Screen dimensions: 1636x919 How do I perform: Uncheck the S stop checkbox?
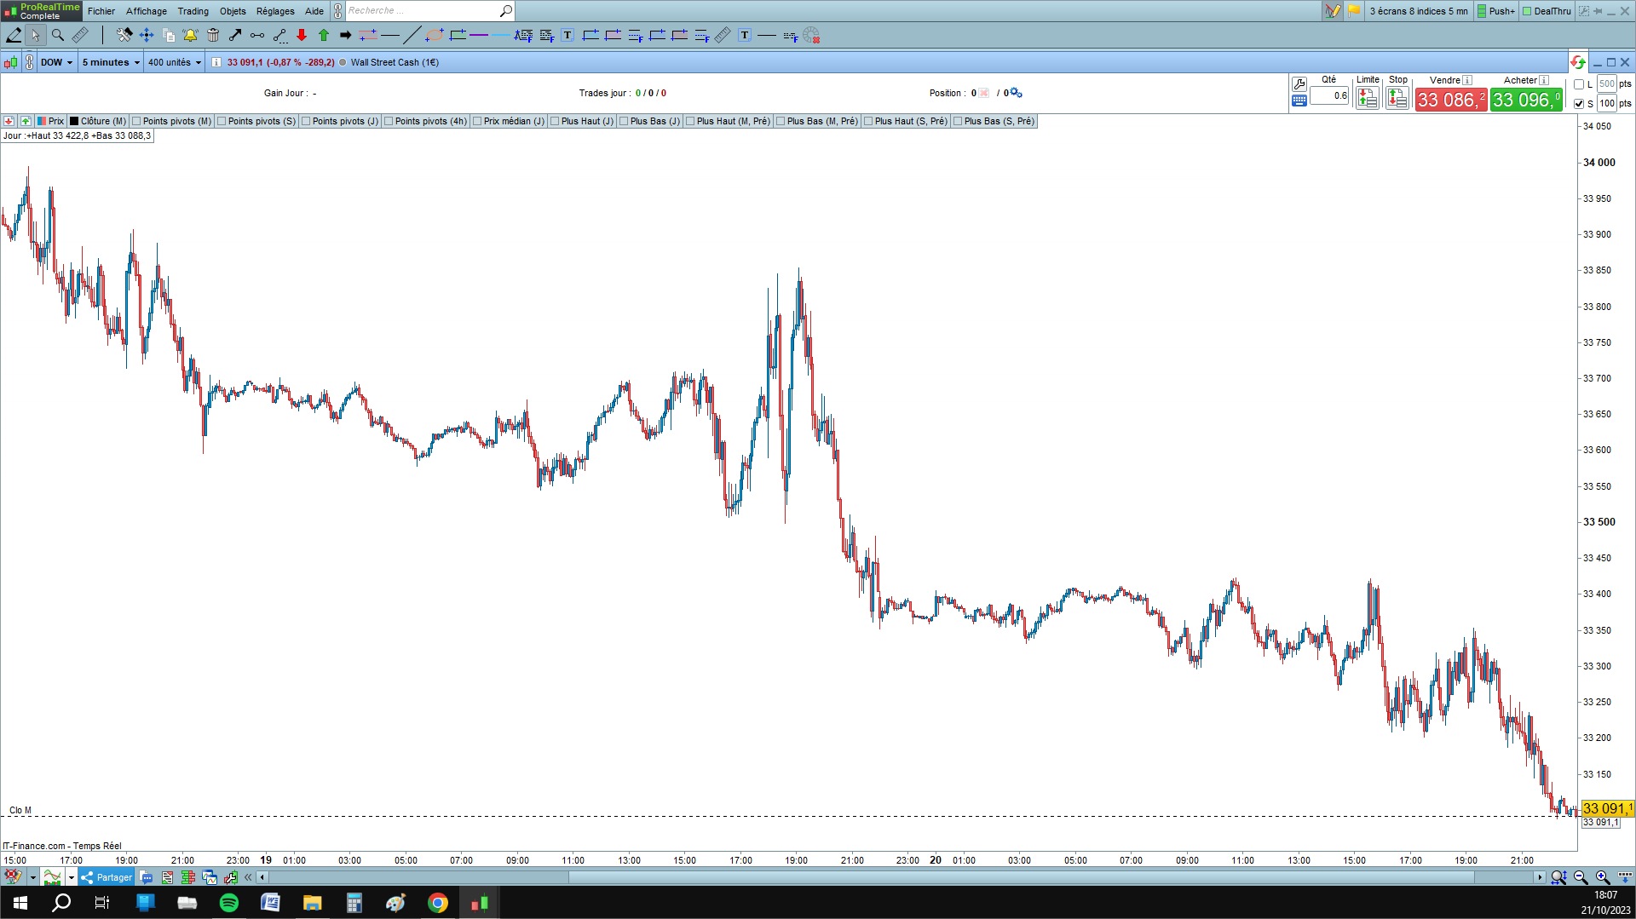coord(1579,104)
